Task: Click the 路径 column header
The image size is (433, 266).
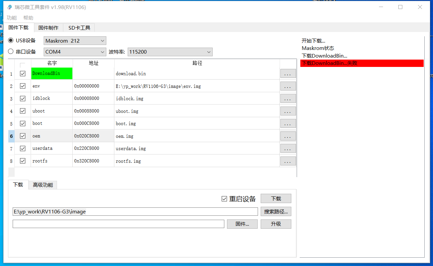Action: [197, 63]
